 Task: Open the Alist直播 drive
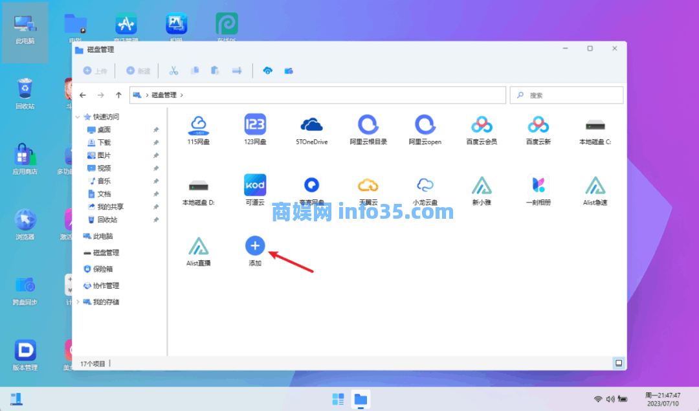pos(199,251)
